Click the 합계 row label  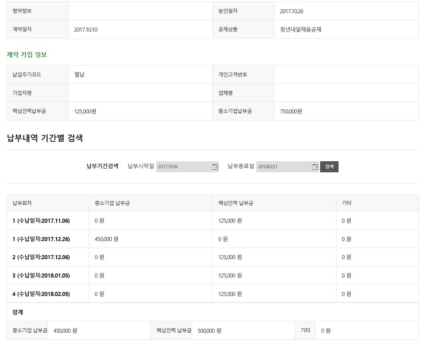18,312
